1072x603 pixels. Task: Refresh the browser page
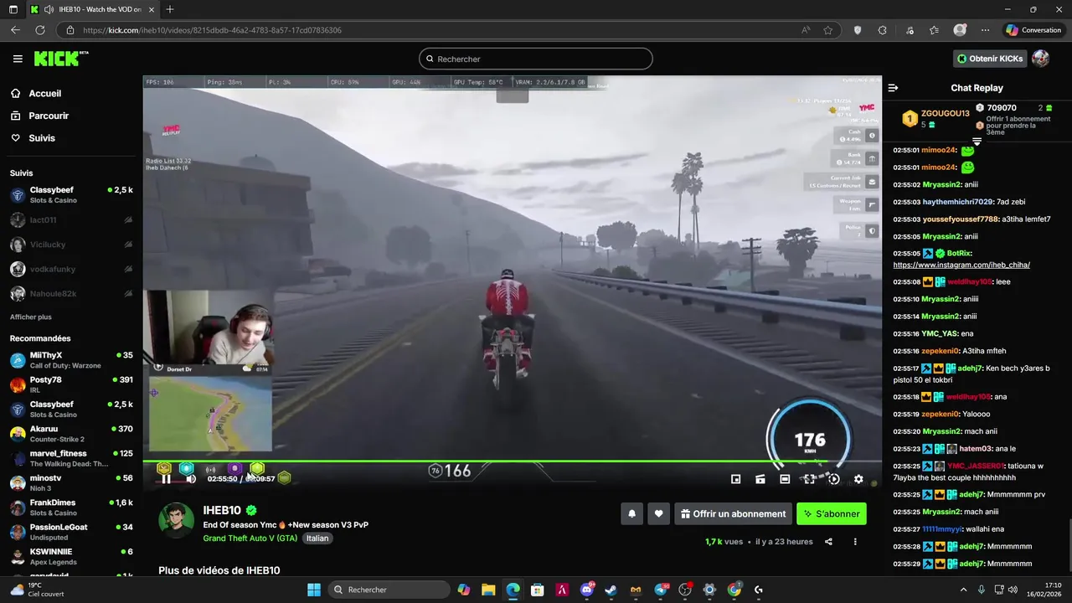(x=39, y=30)
